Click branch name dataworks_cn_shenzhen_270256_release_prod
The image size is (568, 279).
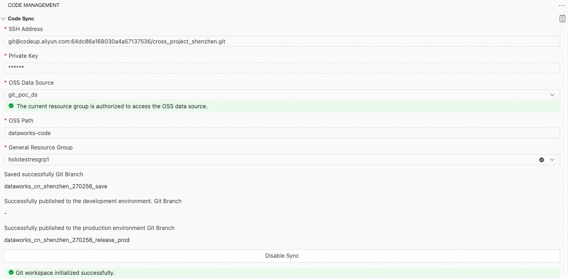(67, 240)
